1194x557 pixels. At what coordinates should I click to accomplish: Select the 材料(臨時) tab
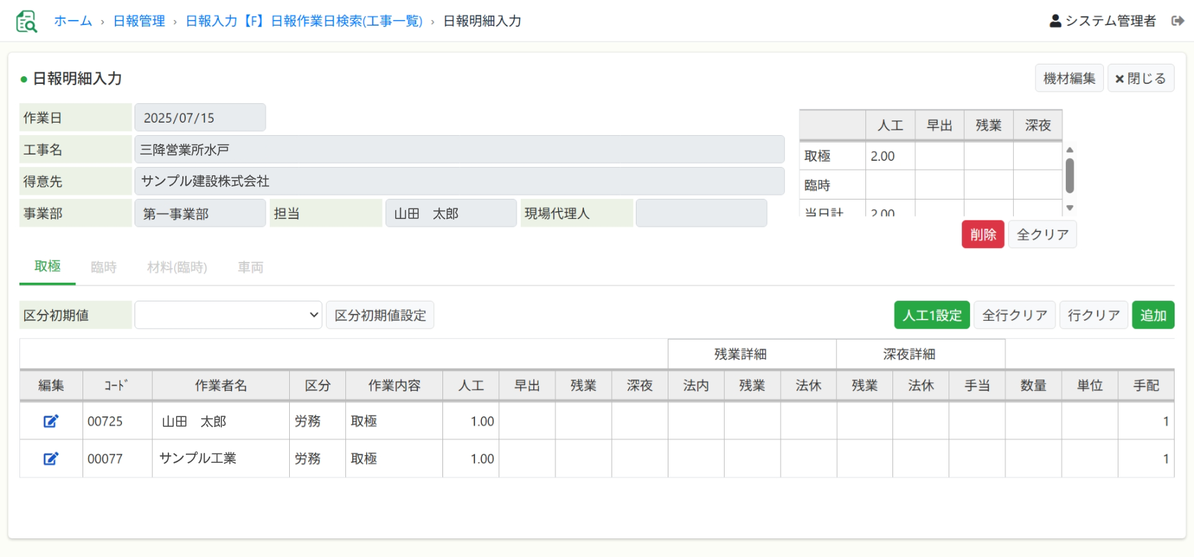point(177,267)
